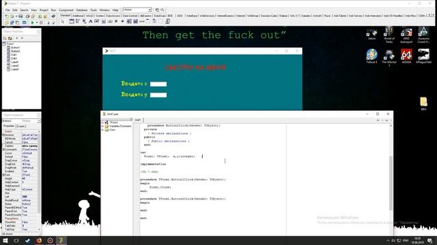
Task: Pick the CheckBox component in the palette
Action: point(116,21)
